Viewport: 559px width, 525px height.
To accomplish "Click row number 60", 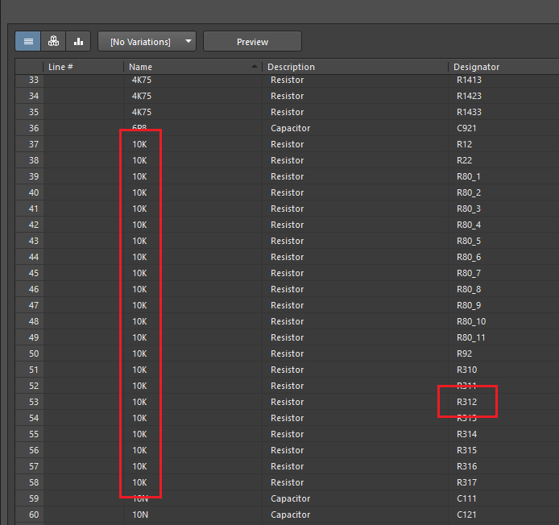I will click(x=34, y=515).
